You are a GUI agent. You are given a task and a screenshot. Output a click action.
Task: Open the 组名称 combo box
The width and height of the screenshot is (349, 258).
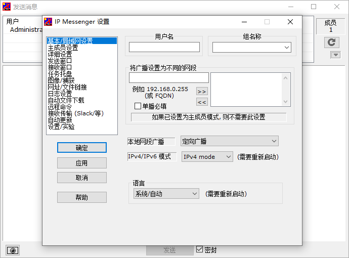(252, 48)
